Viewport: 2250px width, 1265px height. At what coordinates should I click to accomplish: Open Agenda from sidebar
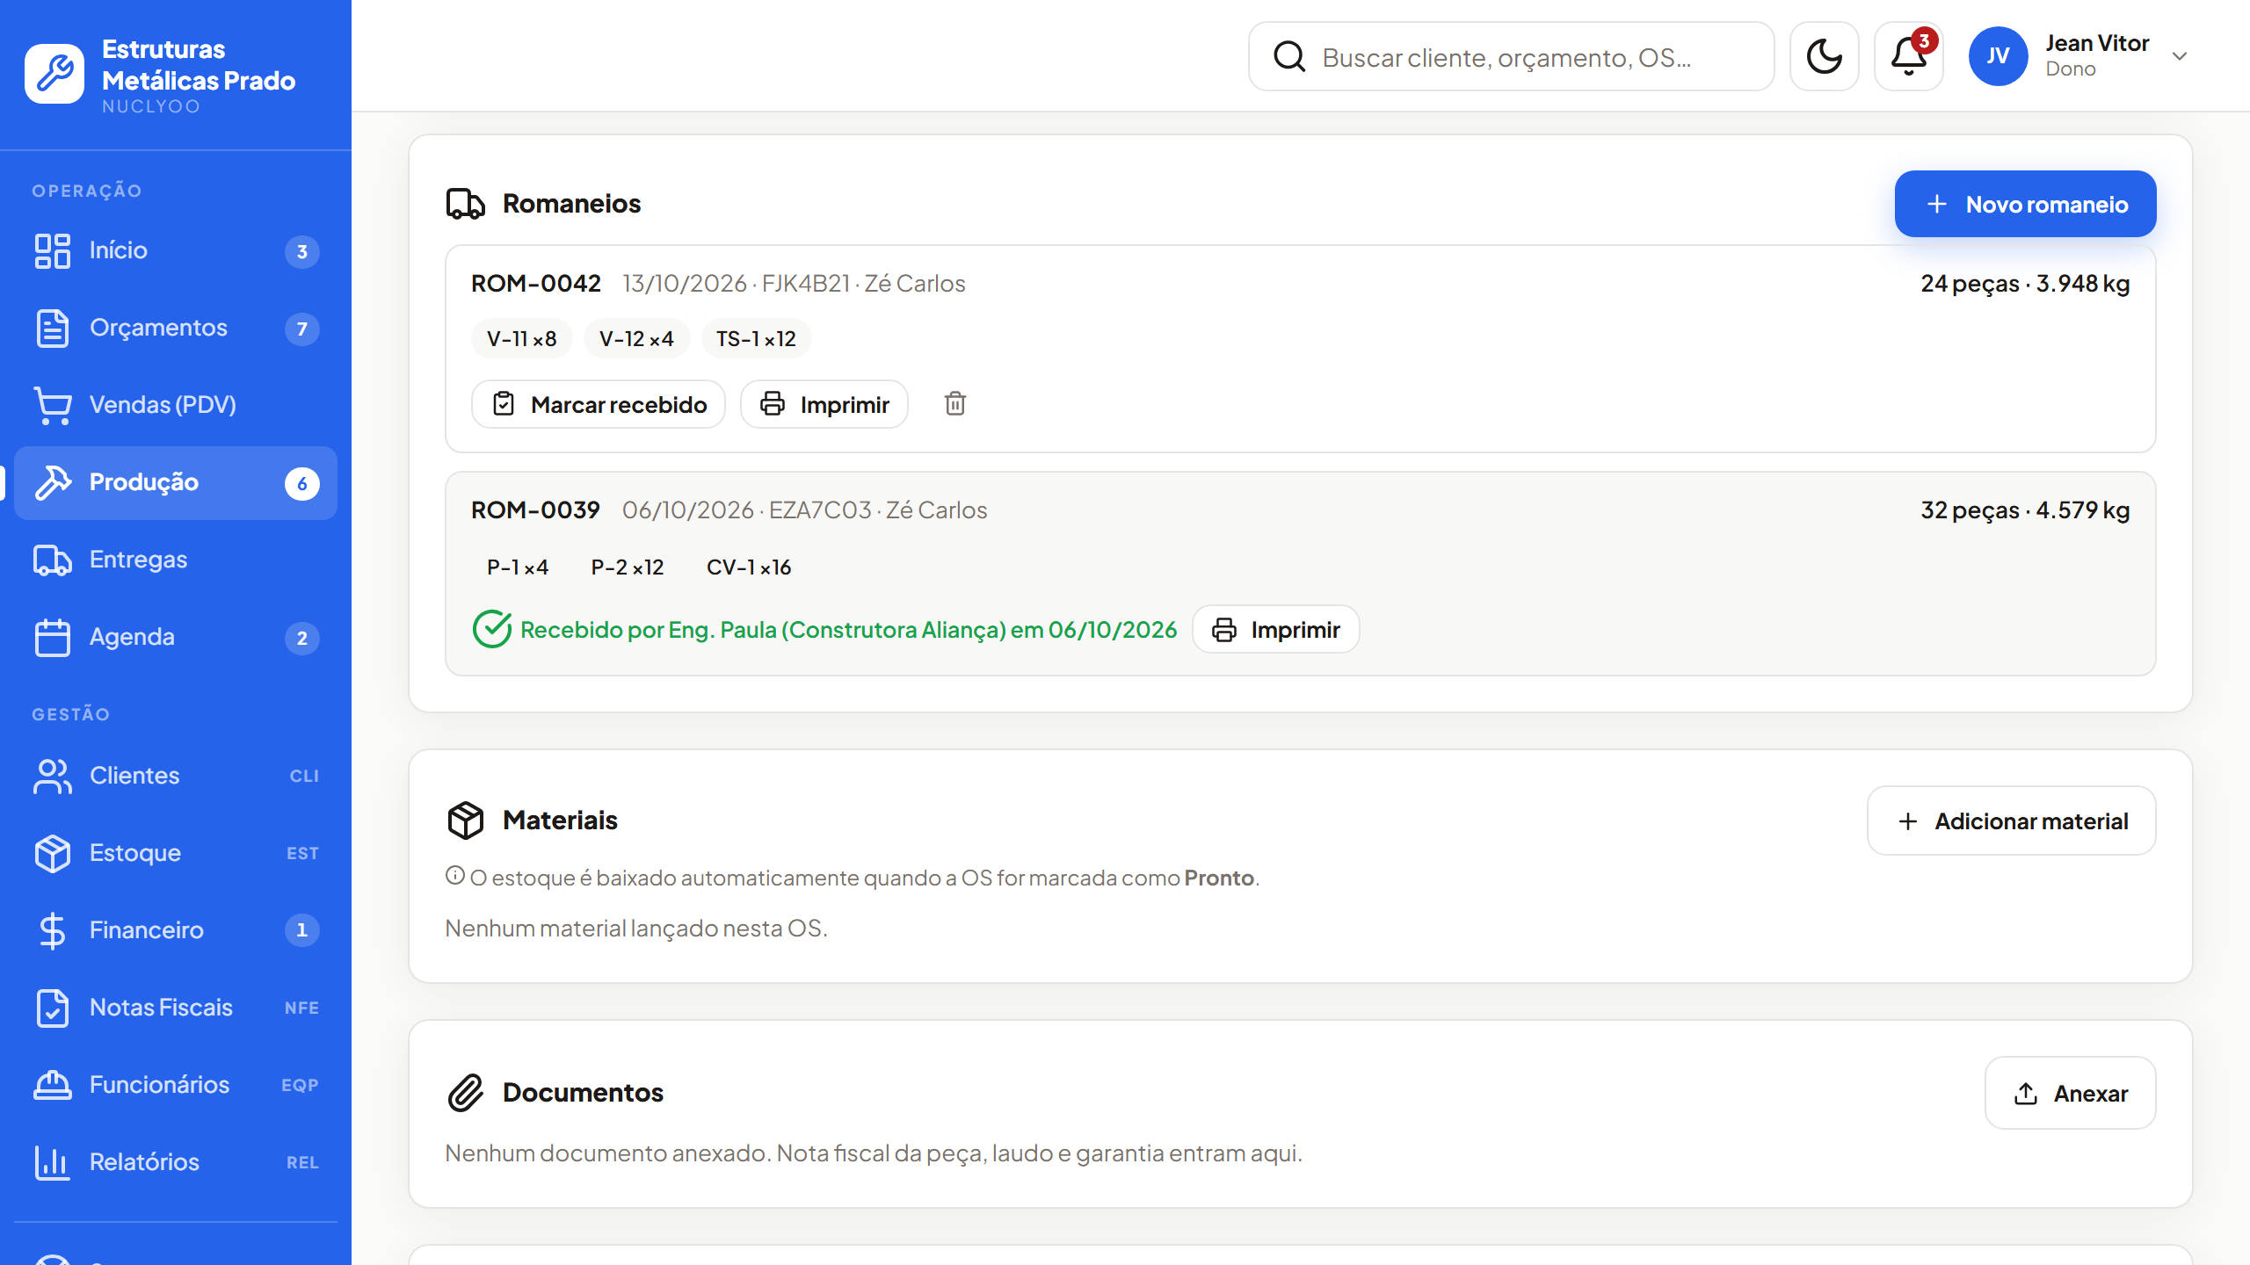point(176,637)
